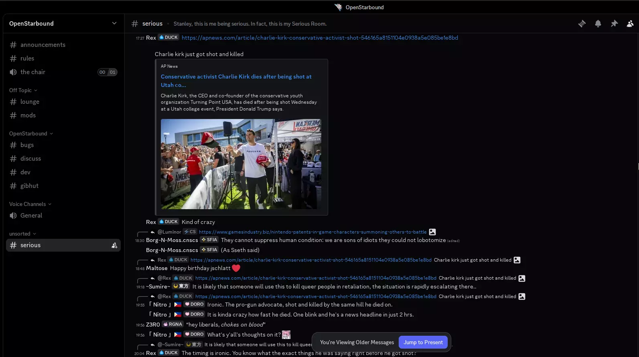Viewport: 639px width, 357px height.
Task: Open image icon in reply preview above Nitro's Ironic message
Action: tap(522, 296)
